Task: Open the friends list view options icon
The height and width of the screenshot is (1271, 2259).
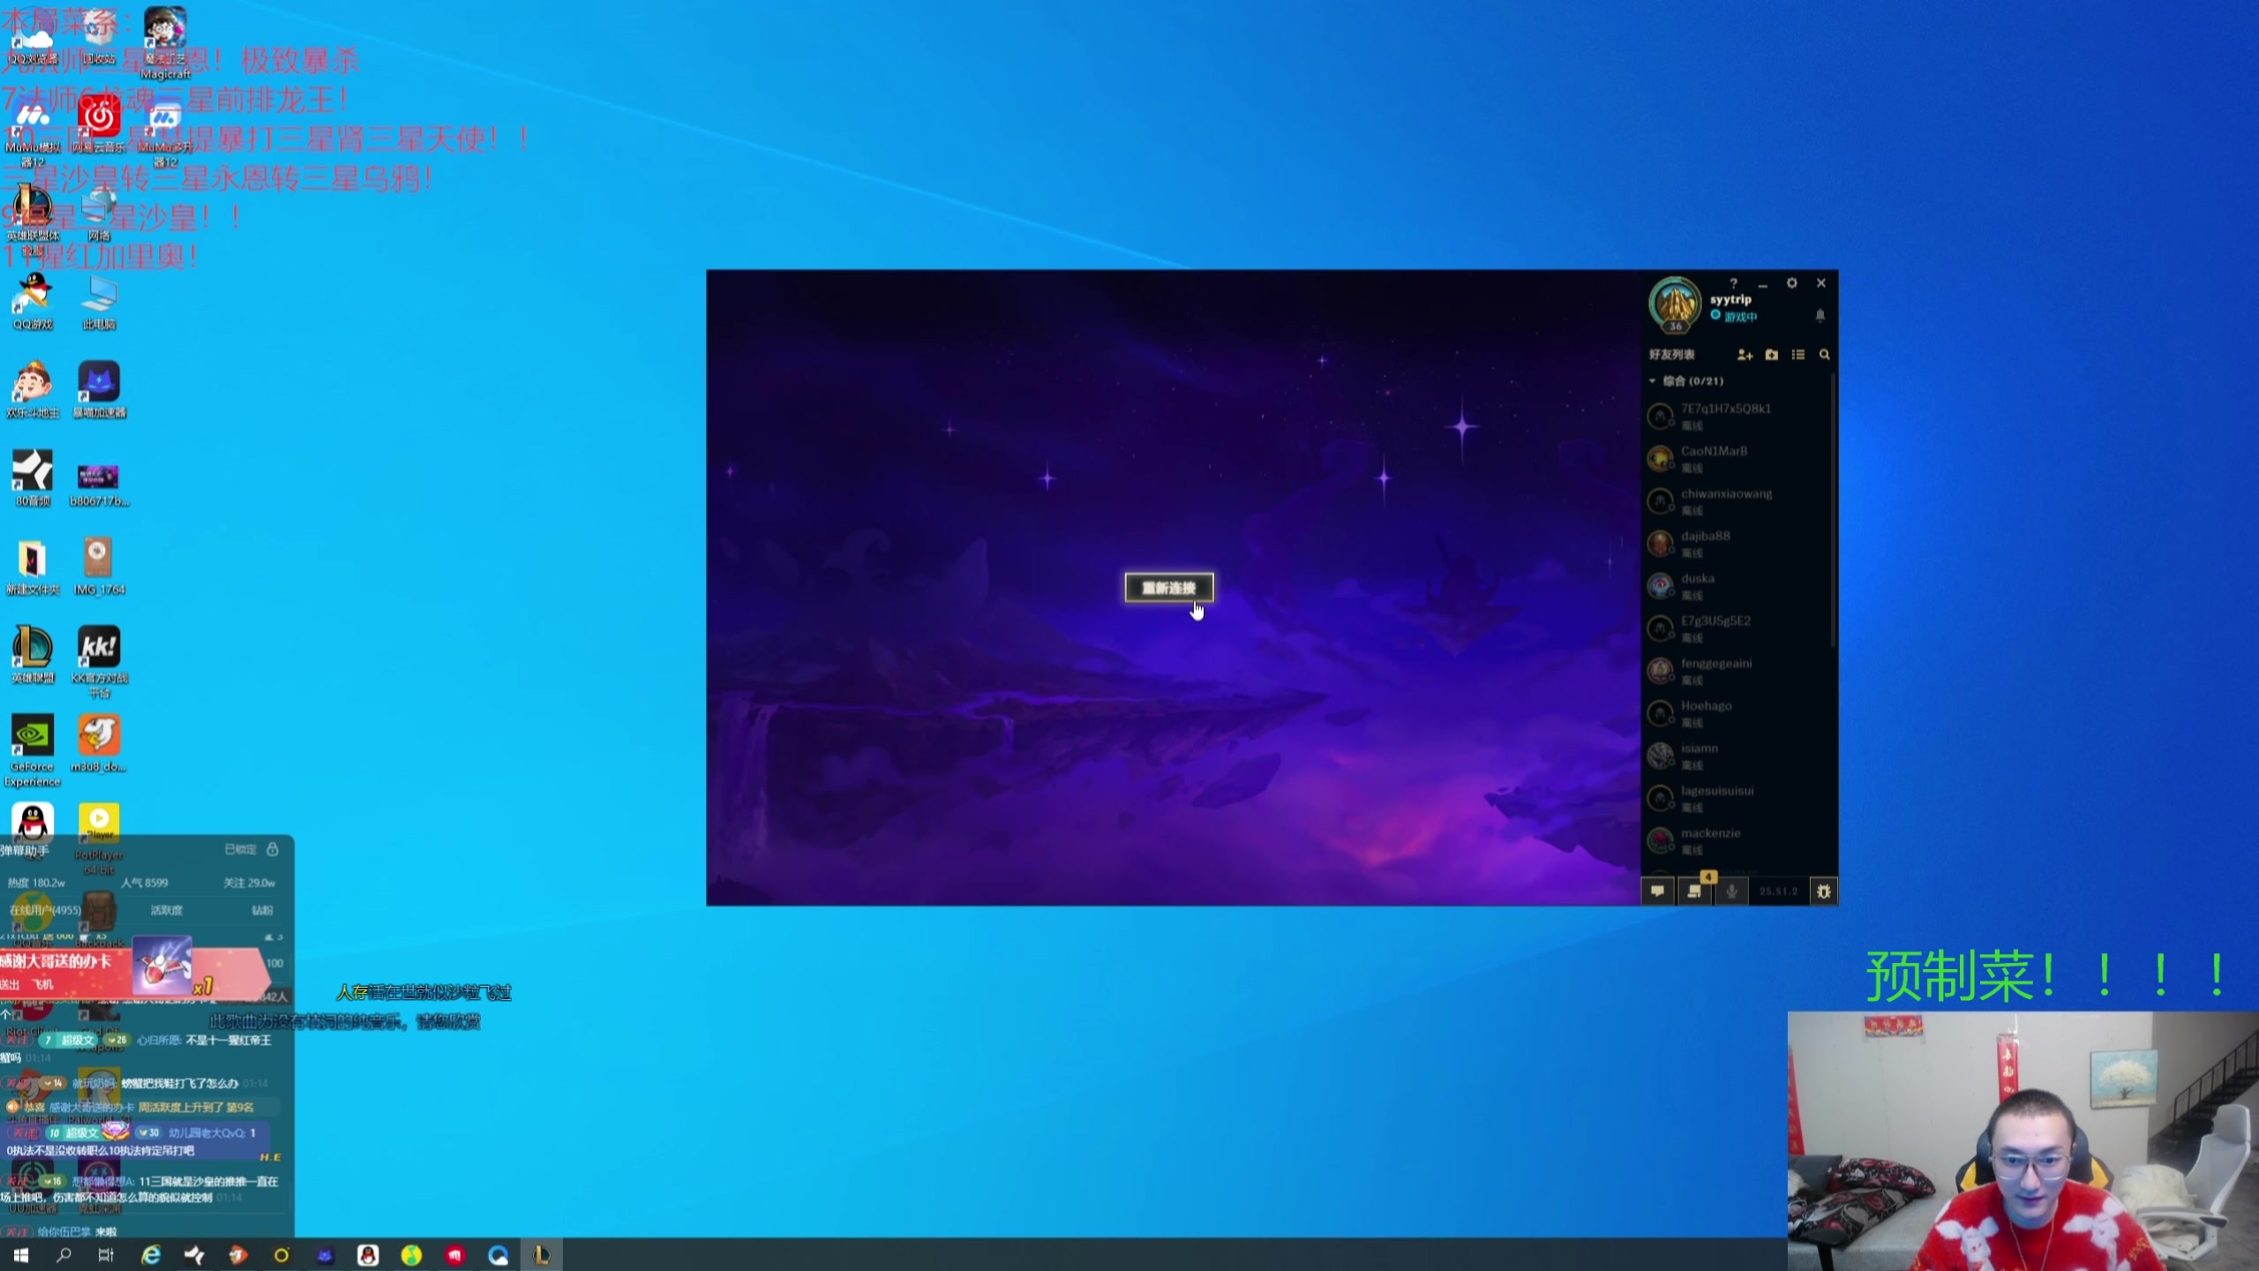Action: [x=1798, y=355]
